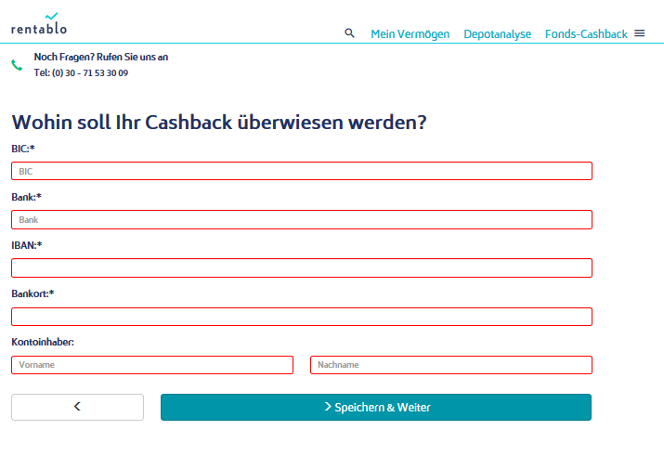Click the Bank:* label

tap(26, 197)
